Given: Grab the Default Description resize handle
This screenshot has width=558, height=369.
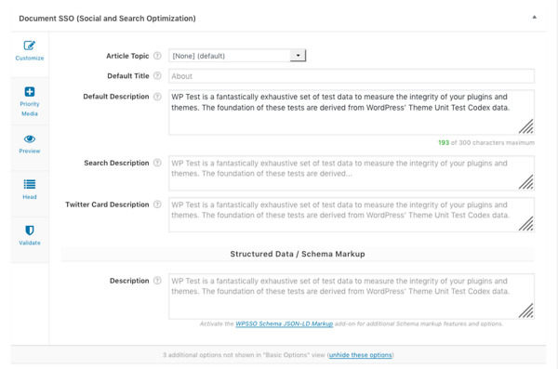Looking at the screenshot, I should 526,126.
